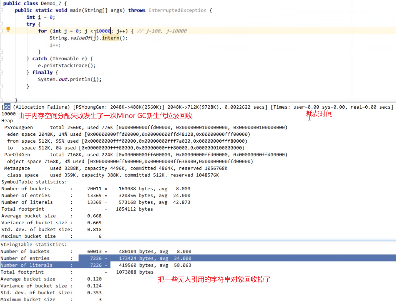Click the 'StringTable statistics:' console line
This screenshot has height=305, width=396.
coord(33,244)
